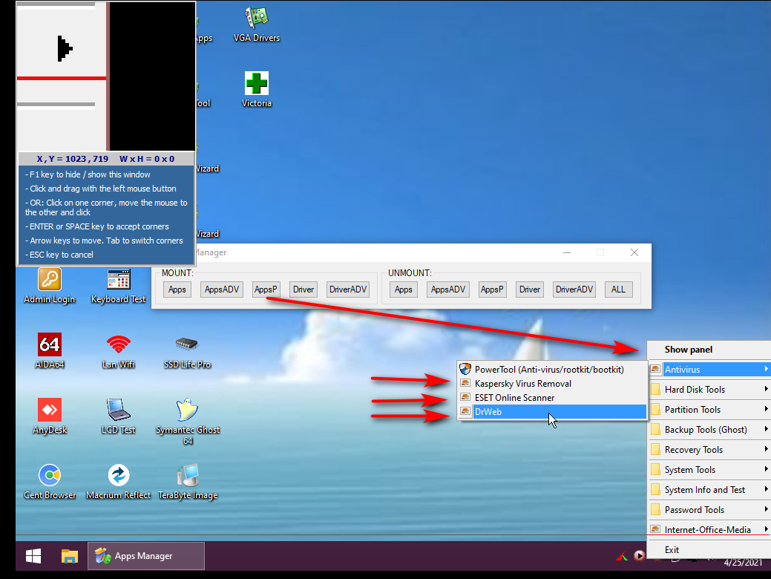Choose Exit from the tray menu
The image size is (771, 579).
tap(709, 550)
